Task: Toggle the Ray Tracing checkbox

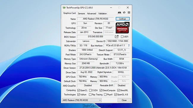Action: click(x=90, y=94)
